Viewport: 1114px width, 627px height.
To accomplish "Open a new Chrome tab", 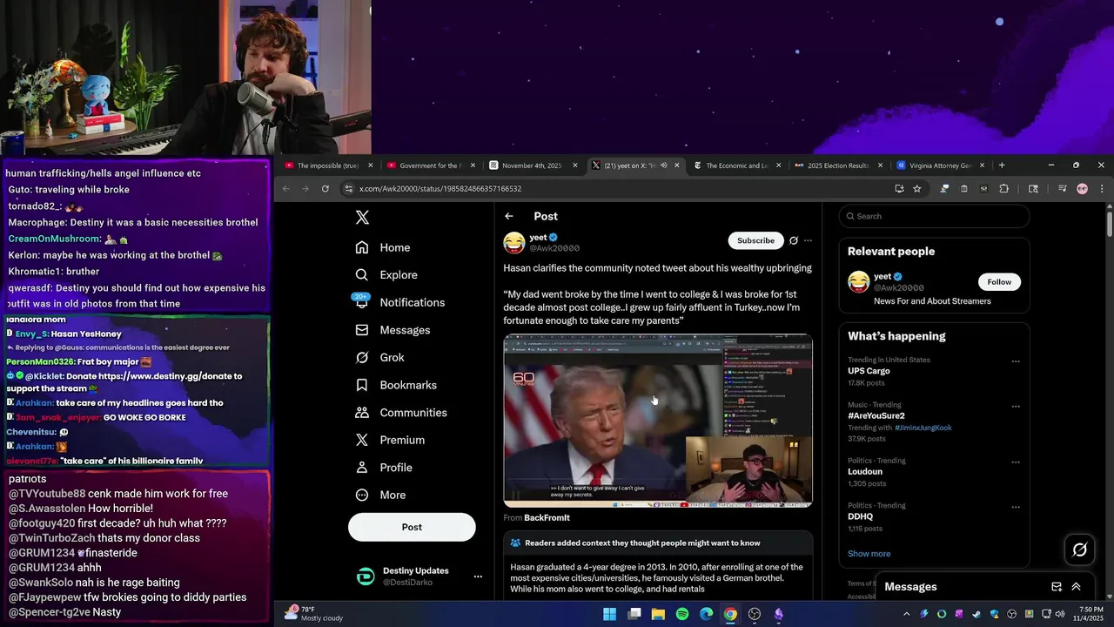I will coord(1002,165).
